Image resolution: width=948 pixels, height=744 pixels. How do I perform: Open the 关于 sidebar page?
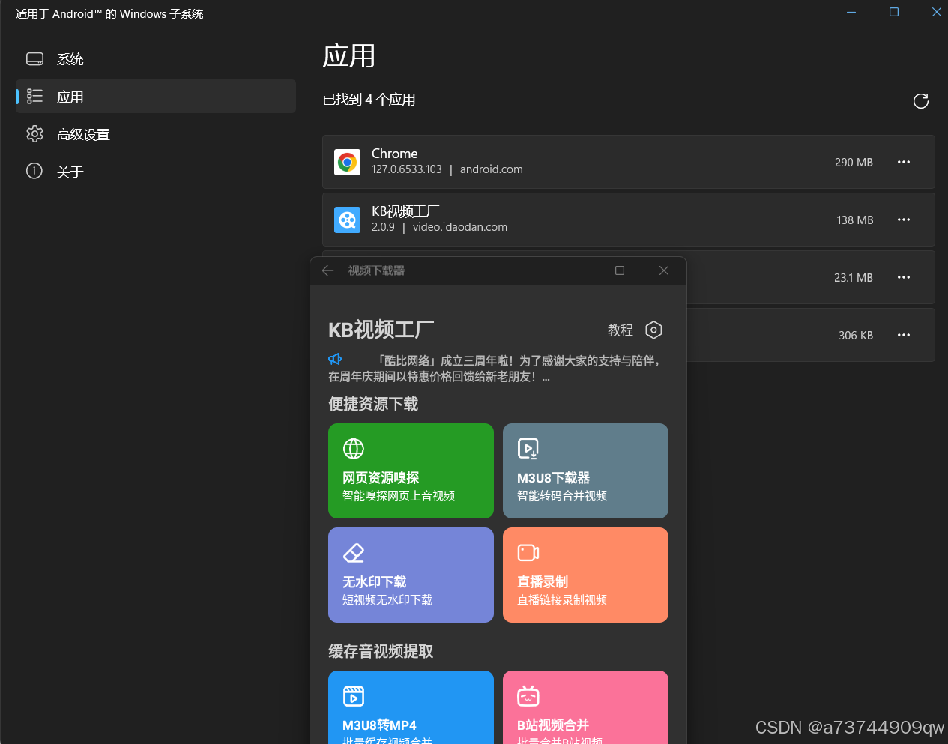pyautogui.click(x=156, y=172)
